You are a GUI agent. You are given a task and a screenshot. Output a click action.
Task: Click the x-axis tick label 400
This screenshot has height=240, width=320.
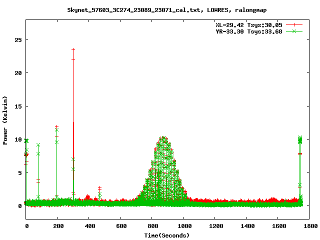click(89, 226)
